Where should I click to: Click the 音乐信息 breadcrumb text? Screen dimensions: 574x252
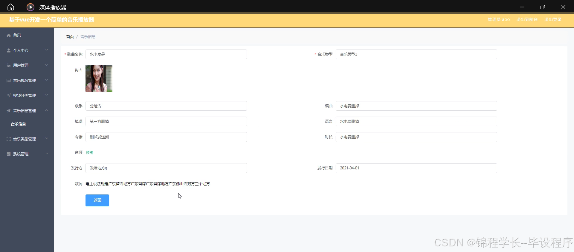point(88,37)
